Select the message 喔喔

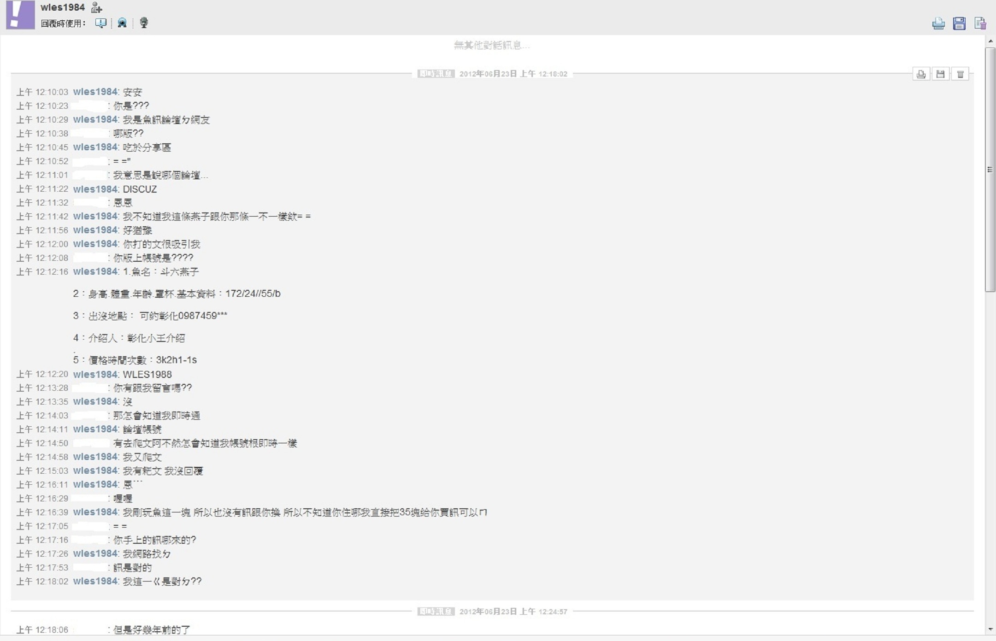coord(123,499)
